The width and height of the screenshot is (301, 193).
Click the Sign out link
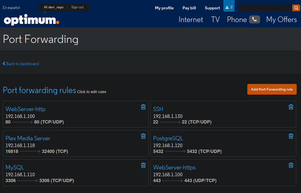point(77,7)
